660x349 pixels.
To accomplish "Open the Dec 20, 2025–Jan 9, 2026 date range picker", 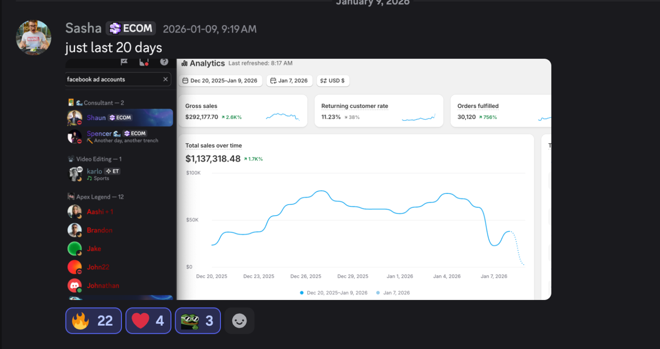I will (x=220, y=81).
